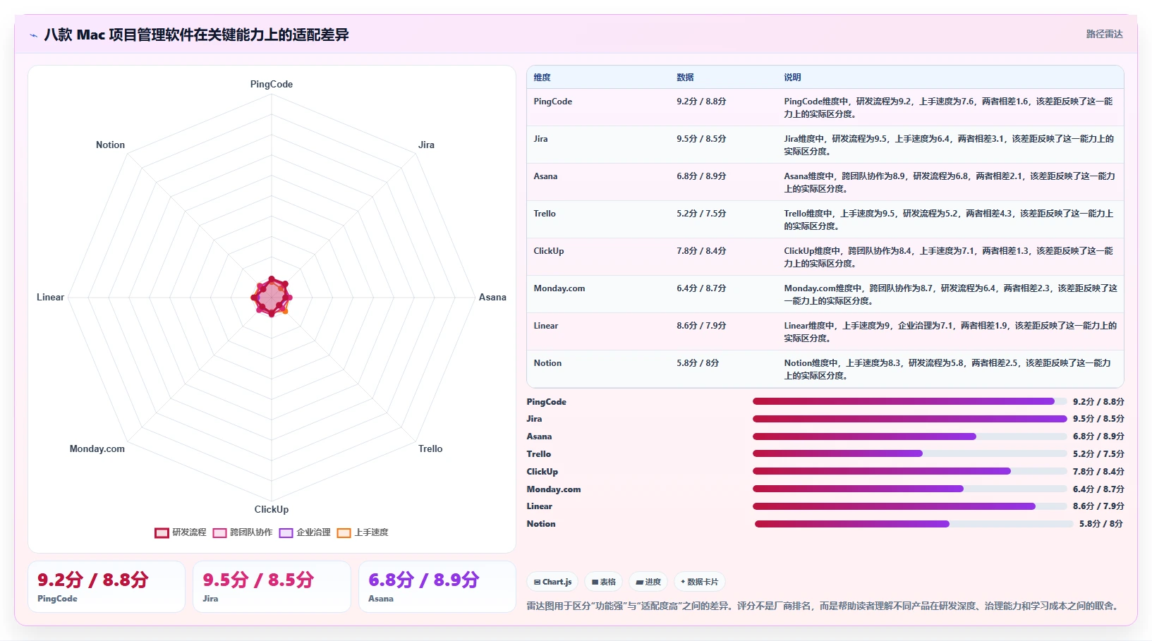Viewport: 1152px width, 641px height.
Task: Click the 9.5分 / 8.5分 table cell
Action: tap(701, 139)
